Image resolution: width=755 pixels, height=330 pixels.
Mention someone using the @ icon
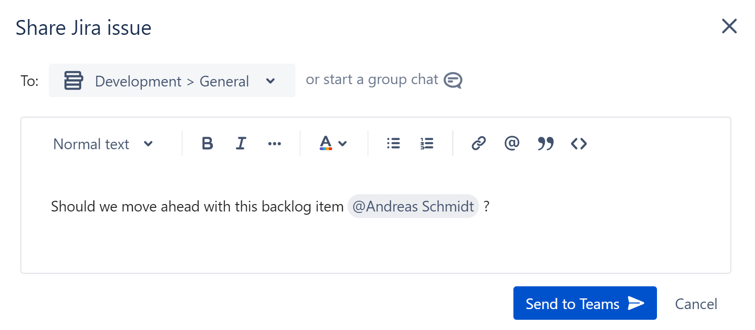coord(512,143)
